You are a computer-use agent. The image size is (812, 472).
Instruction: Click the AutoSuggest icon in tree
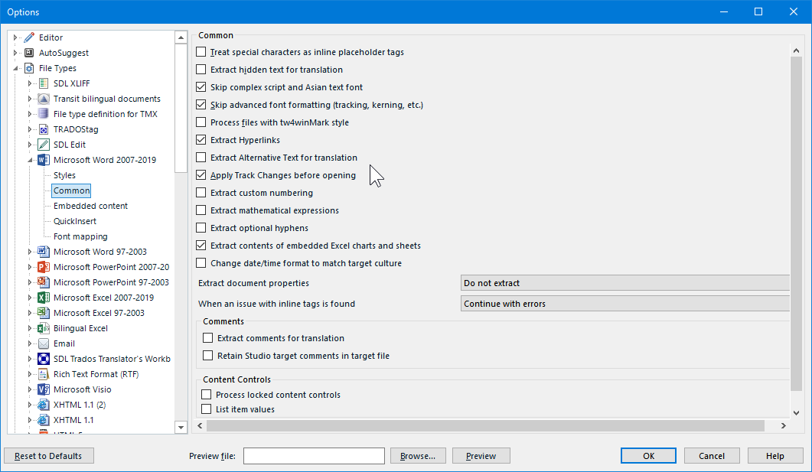click(x=29, y=53)
